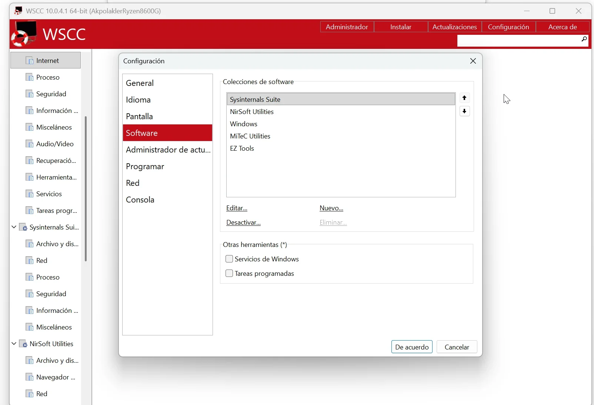Open the Internet category in the sidebar
This screenshot has width=594, height=405.
pos(46,60)
